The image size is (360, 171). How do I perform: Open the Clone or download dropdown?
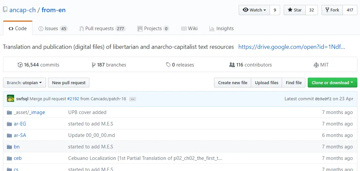332,83
